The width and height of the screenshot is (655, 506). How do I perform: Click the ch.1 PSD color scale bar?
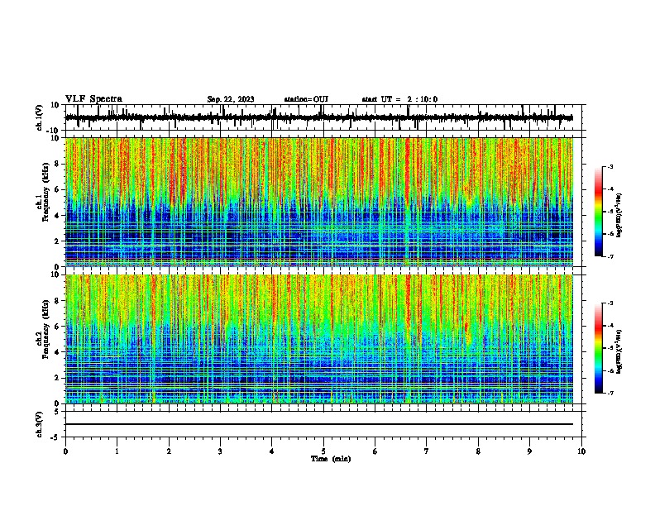point(599,212)
